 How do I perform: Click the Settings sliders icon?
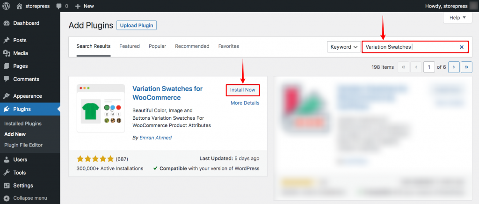(7, 185)
